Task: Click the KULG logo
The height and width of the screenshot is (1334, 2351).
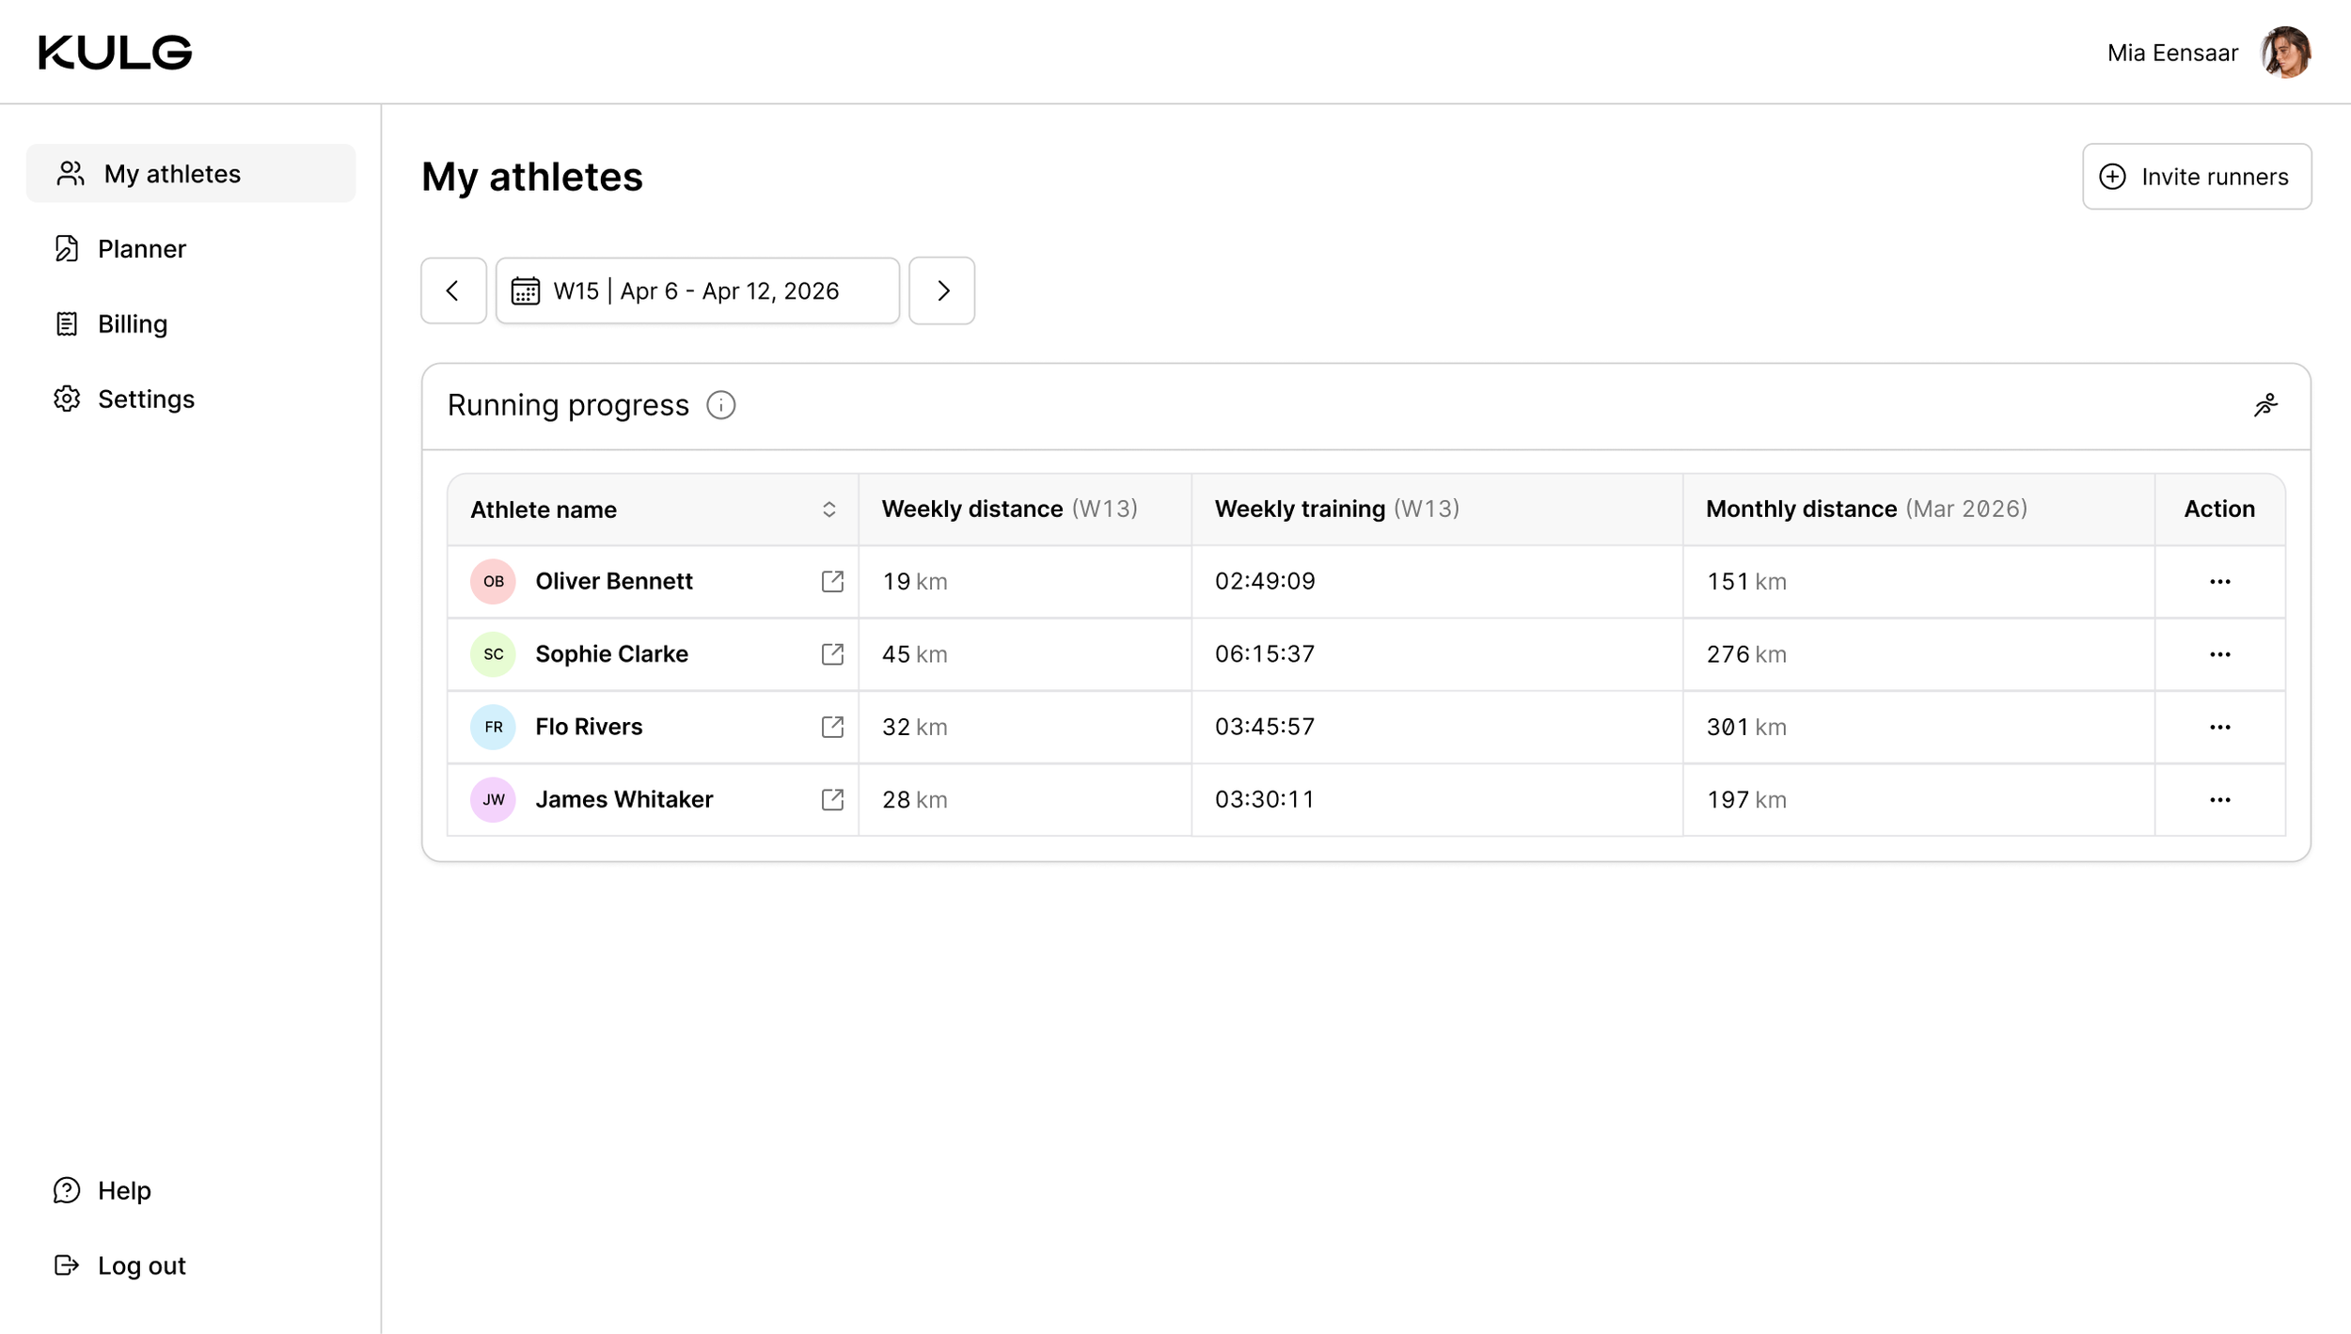Action: click(115, 53)
